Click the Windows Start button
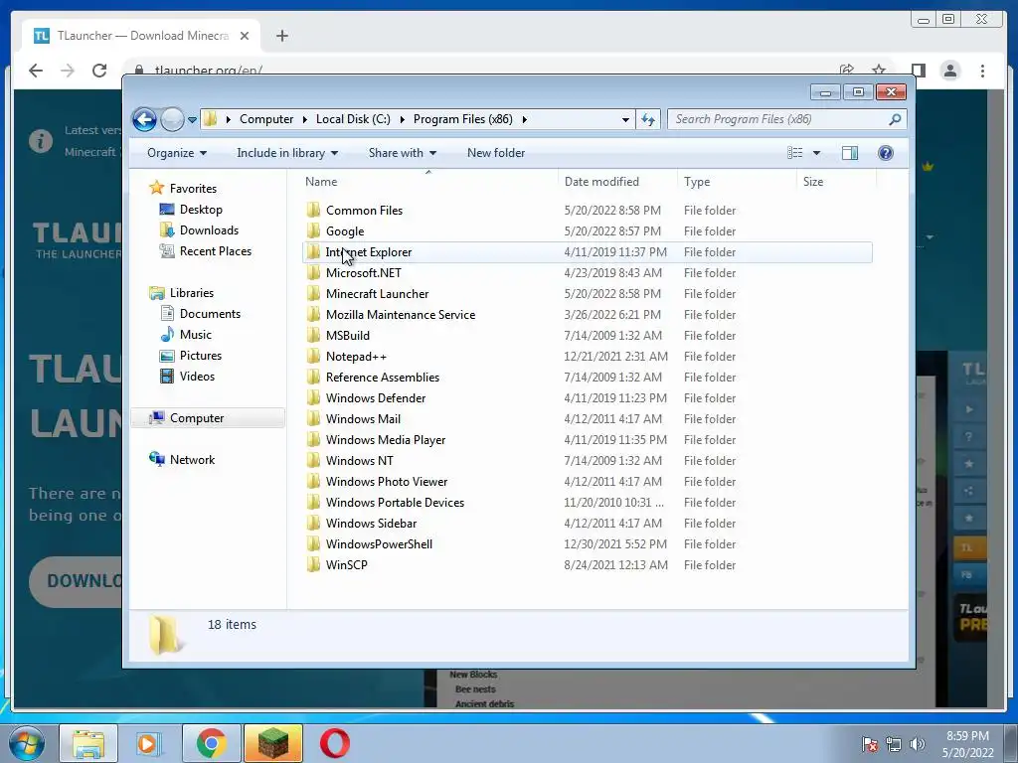 [27, 743]
